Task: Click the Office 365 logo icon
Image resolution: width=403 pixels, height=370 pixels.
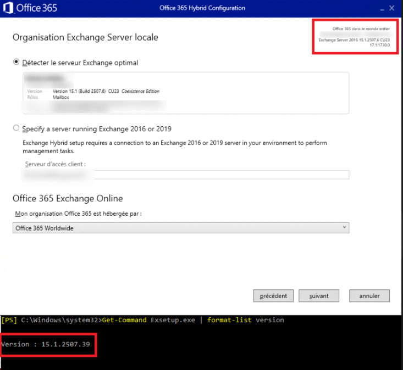Action: coord(8,8)
